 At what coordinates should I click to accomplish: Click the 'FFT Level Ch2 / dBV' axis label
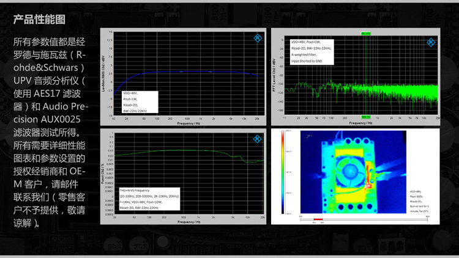274,75
